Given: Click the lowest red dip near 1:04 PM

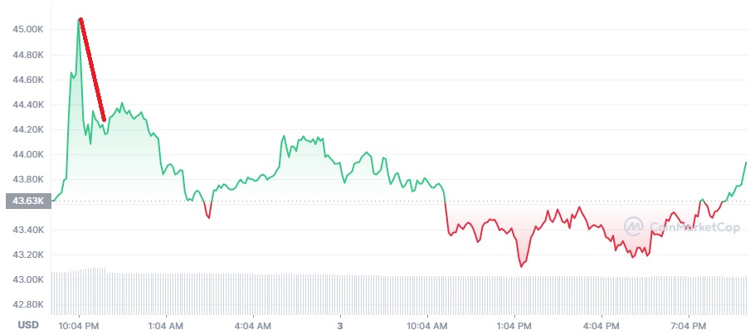Looking at the screenshot, I should (521, 266).
